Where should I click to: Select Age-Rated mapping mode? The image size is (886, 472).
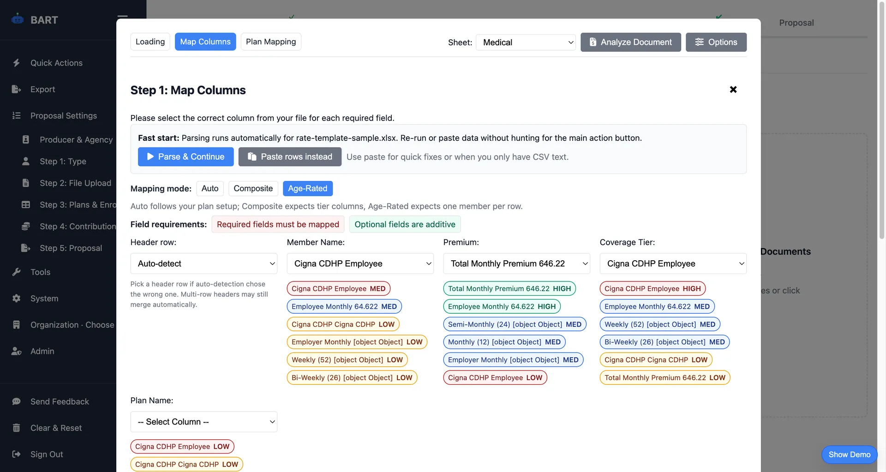pos(308,188)
